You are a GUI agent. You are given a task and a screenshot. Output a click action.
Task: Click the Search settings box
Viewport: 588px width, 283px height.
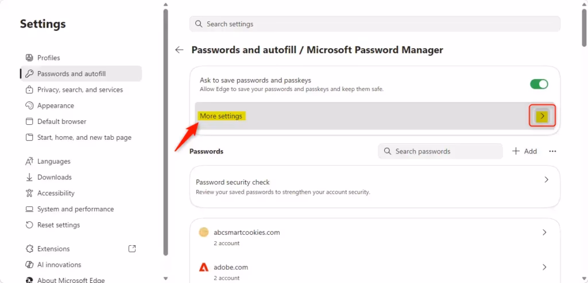tap(374, 24)
